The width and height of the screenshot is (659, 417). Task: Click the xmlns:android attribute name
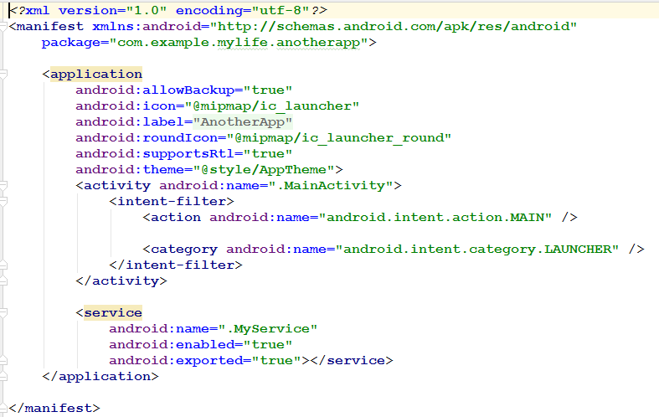[x=147, y=27]
